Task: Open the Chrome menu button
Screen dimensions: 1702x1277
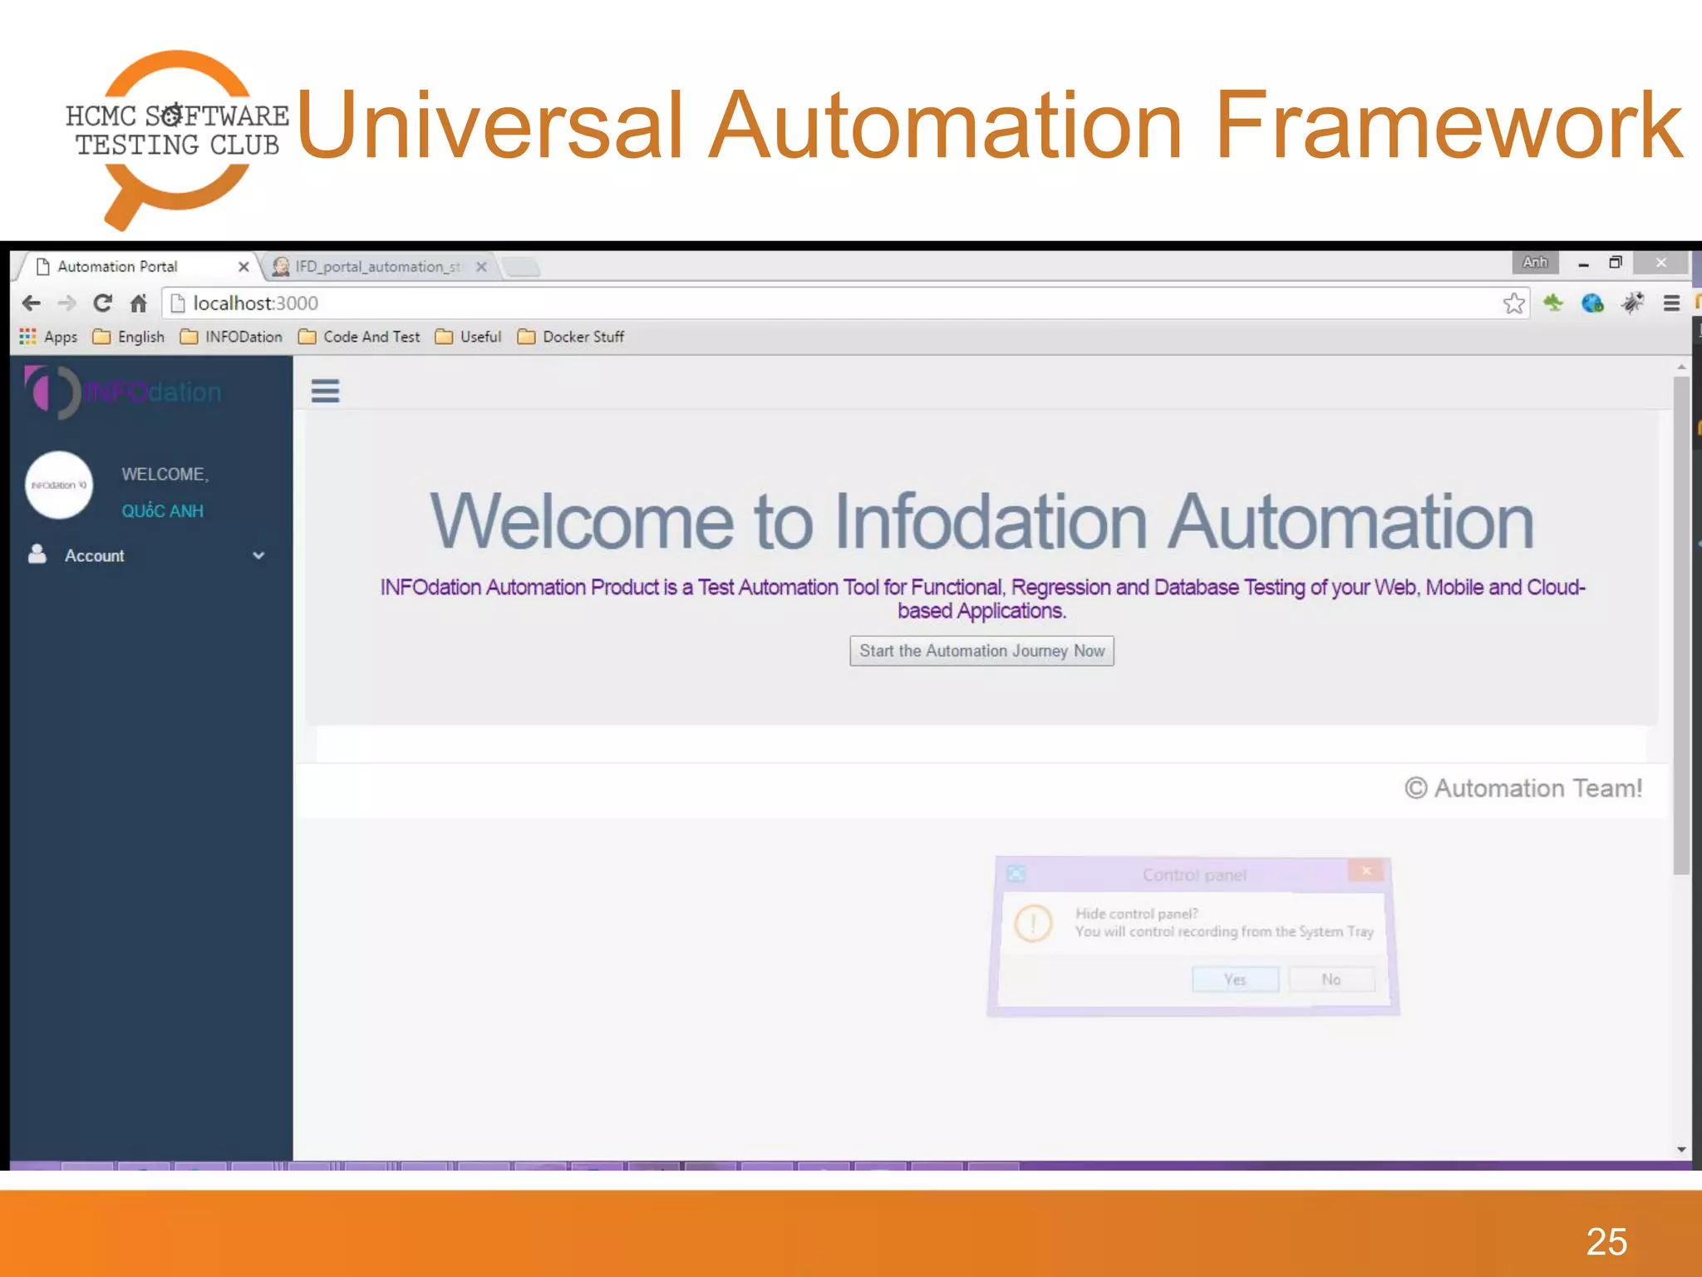Action: tap(1671, 303)
